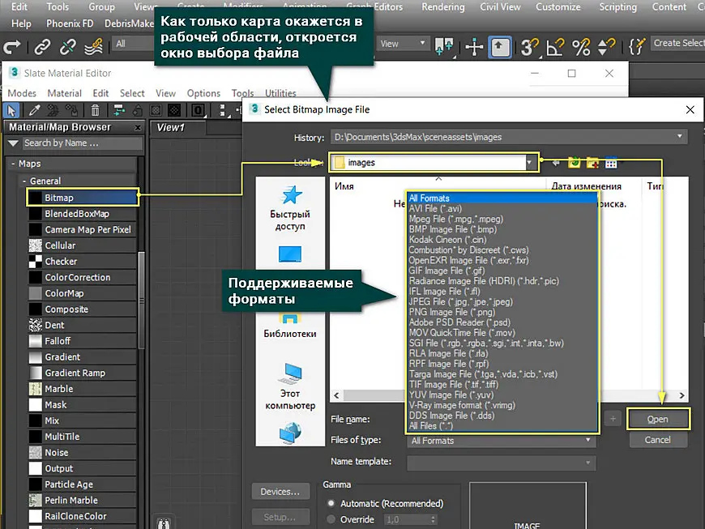Viewport: 705px width, 529px height.
Task: Toggle the Spinner Snap button
Action: tap(606, 47)
